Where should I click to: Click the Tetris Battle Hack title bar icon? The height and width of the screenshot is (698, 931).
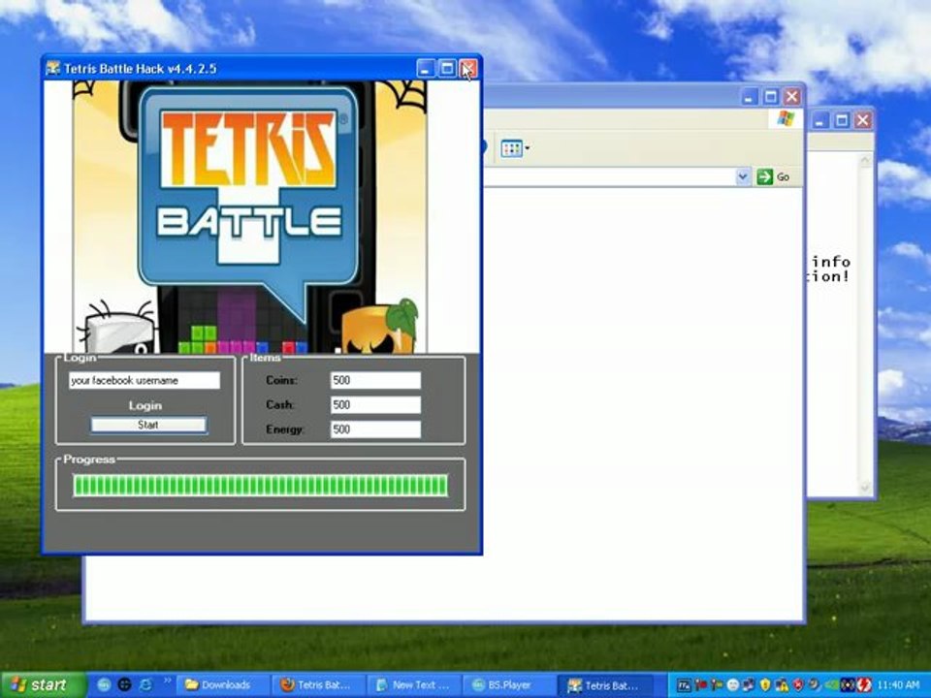coord(52,68)
